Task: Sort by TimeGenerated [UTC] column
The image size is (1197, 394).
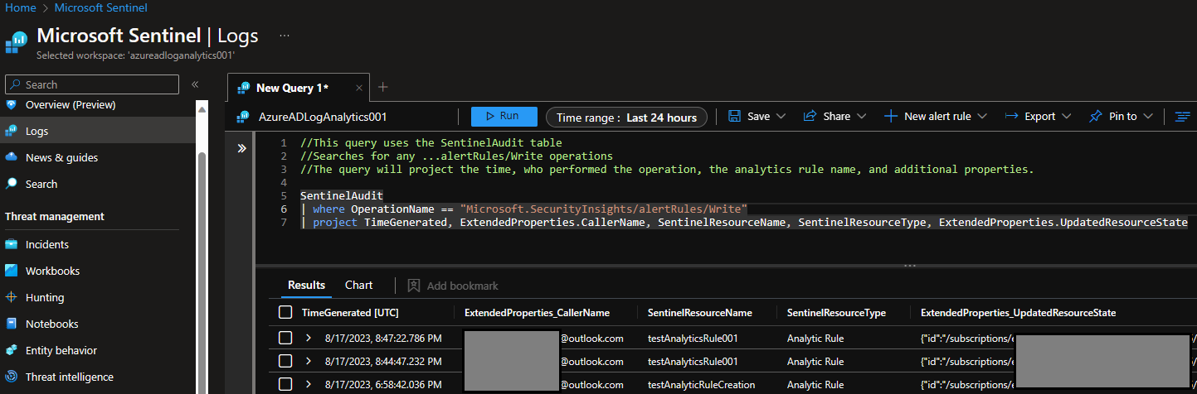Action: (x=348, y=313)
